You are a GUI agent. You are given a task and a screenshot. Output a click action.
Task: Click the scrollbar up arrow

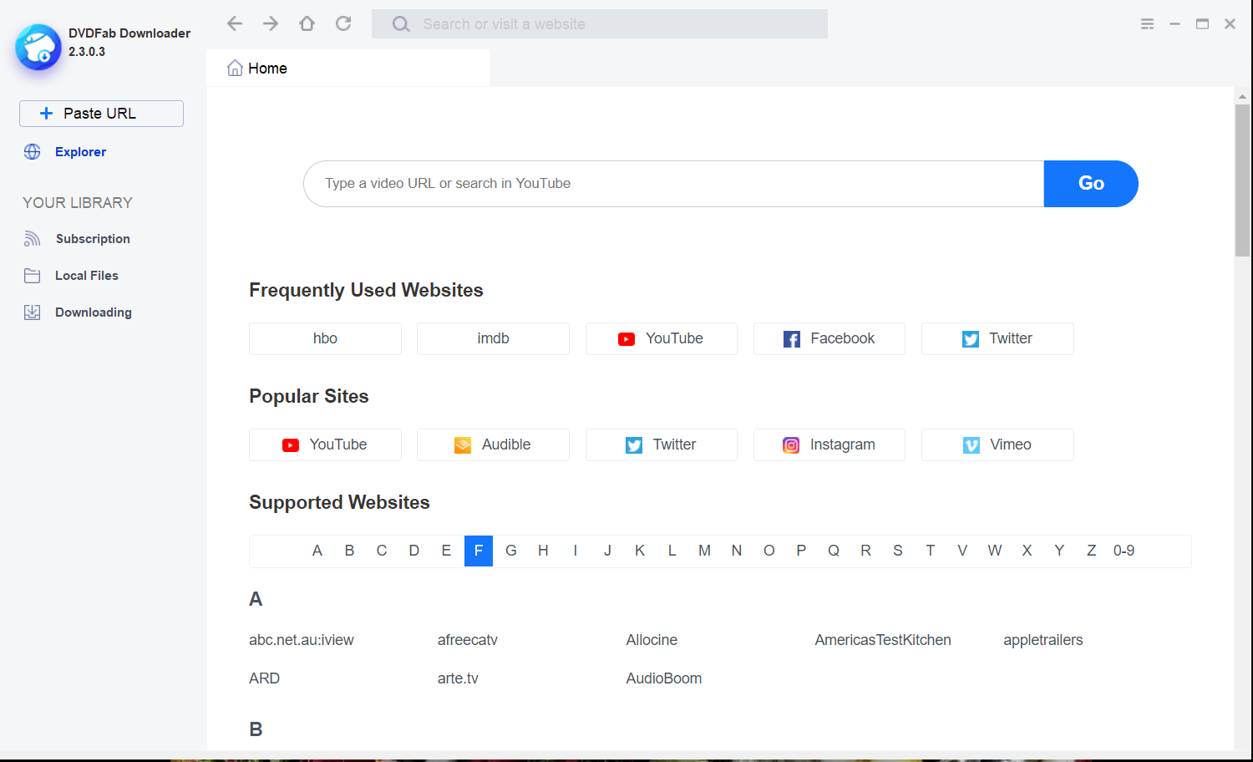[1242, 96]
